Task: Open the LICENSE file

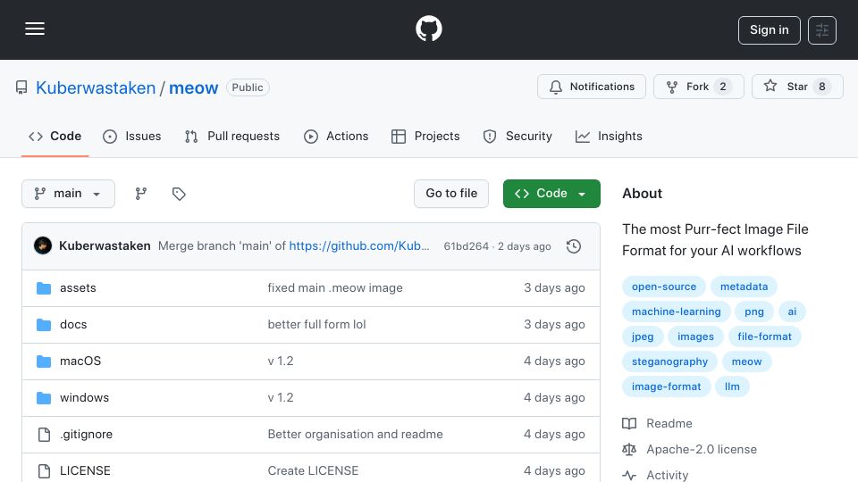Action: point(85,471)
